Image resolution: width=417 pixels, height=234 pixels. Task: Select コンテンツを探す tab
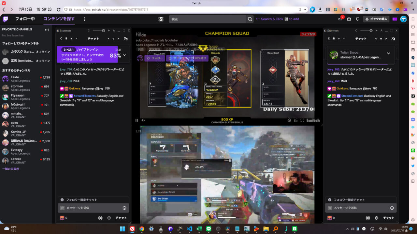59,19
